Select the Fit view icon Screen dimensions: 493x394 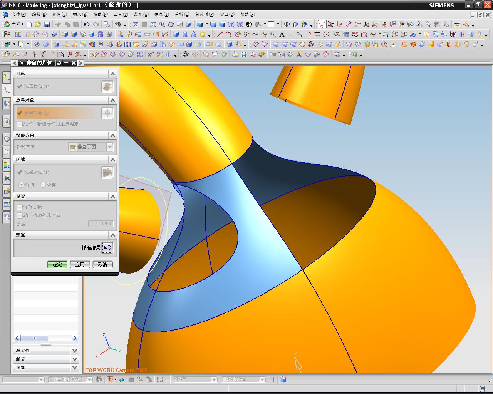pos(136,24)
